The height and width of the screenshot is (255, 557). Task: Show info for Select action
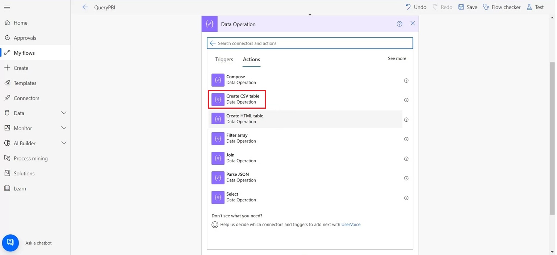click(x=406, y=198)
